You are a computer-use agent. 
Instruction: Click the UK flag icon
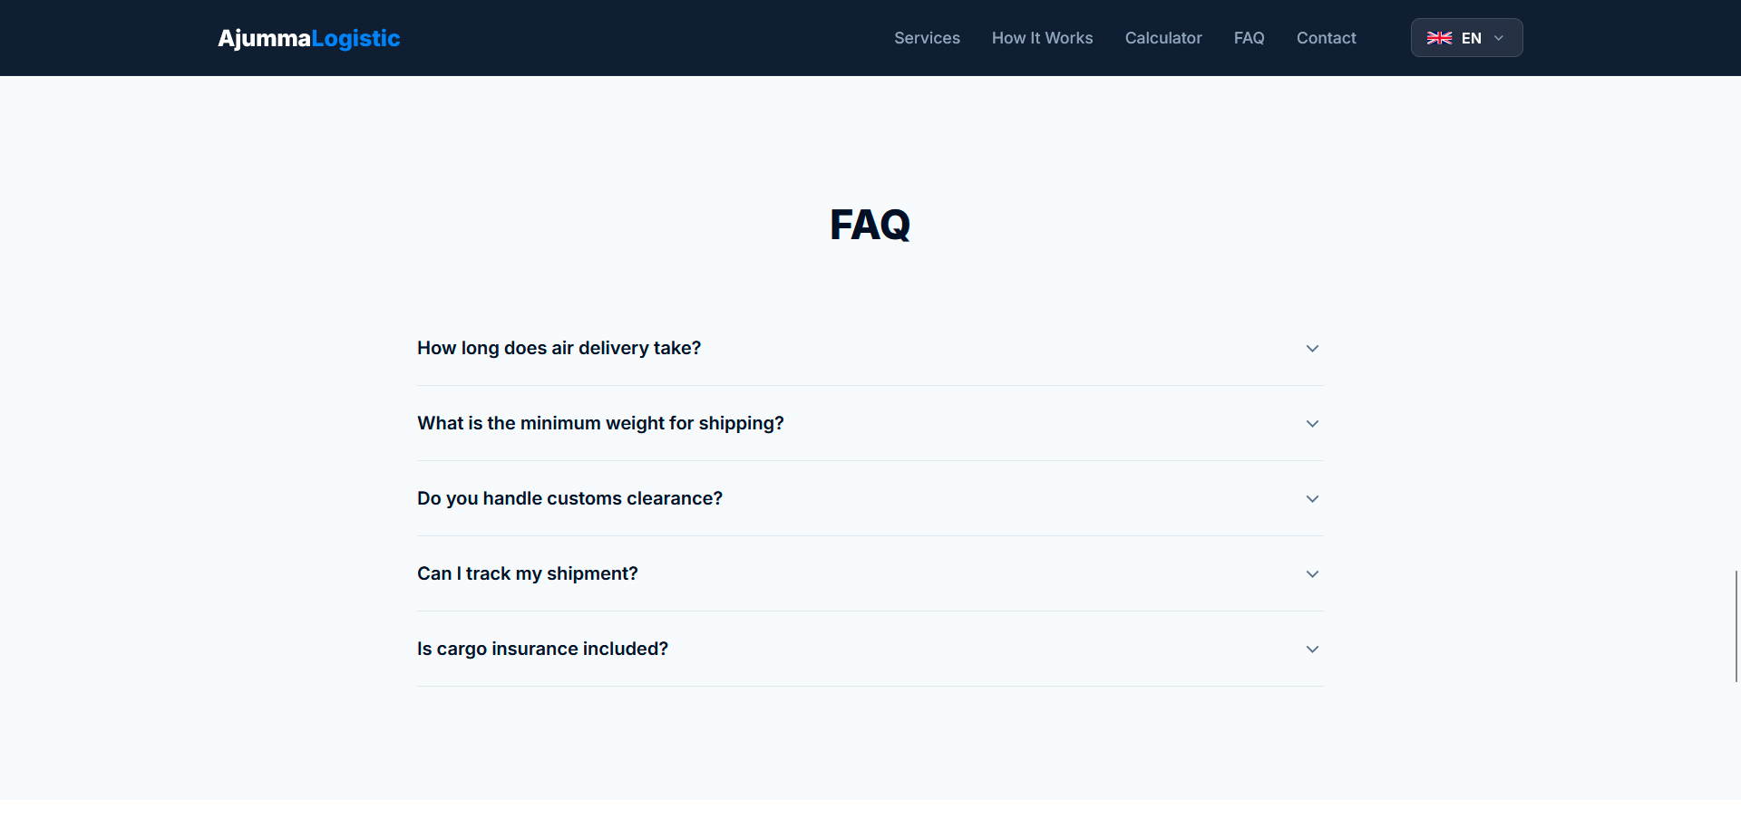tap(1439, 38)
